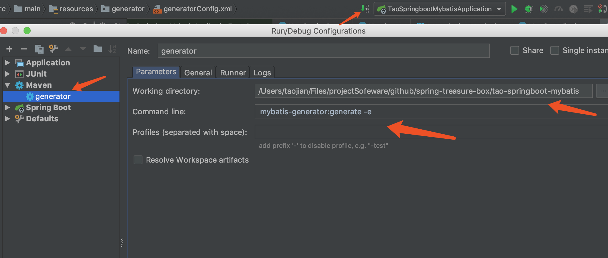
Task: Expand the Defaults tree node
Action: tap(8, 119)
